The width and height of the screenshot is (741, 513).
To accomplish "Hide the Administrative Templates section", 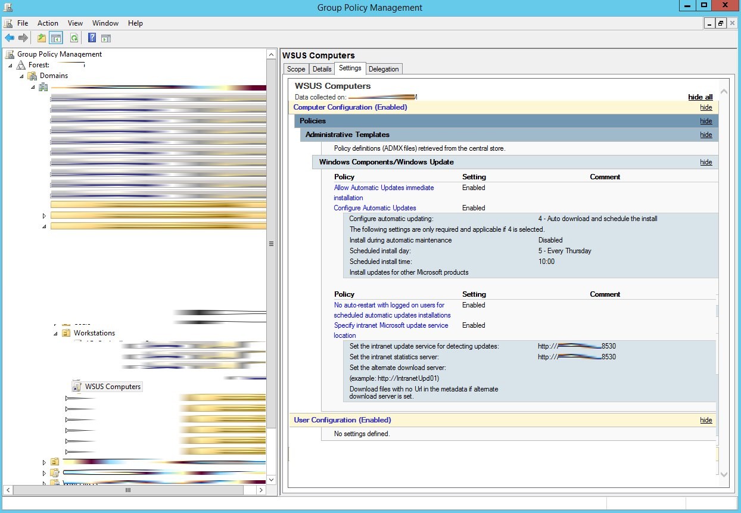I will tap(706, 135).
